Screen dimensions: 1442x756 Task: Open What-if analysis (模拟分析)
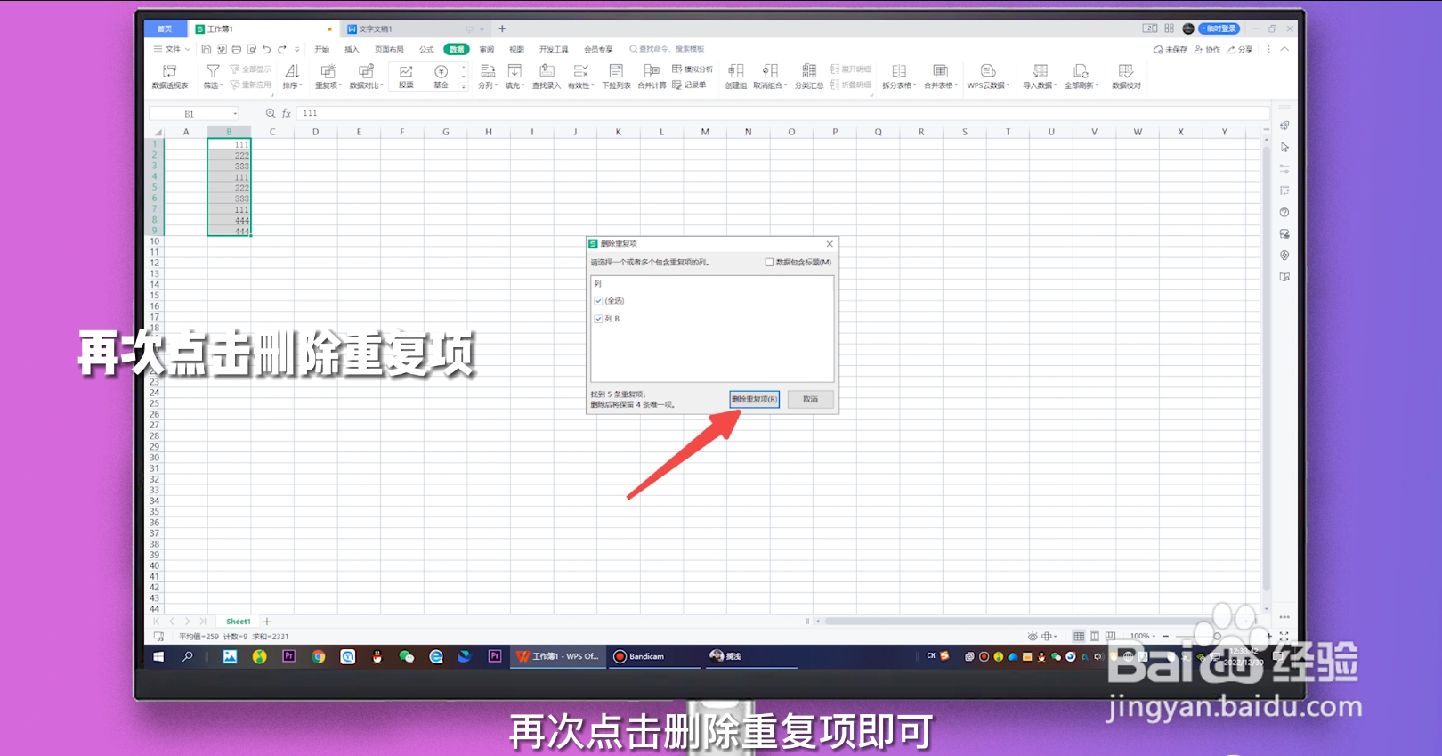[x=693, y=69]
